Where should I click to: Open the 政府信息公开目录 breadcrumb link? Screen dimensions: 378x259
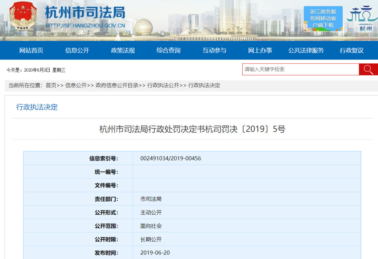click(x=117, y=85)
